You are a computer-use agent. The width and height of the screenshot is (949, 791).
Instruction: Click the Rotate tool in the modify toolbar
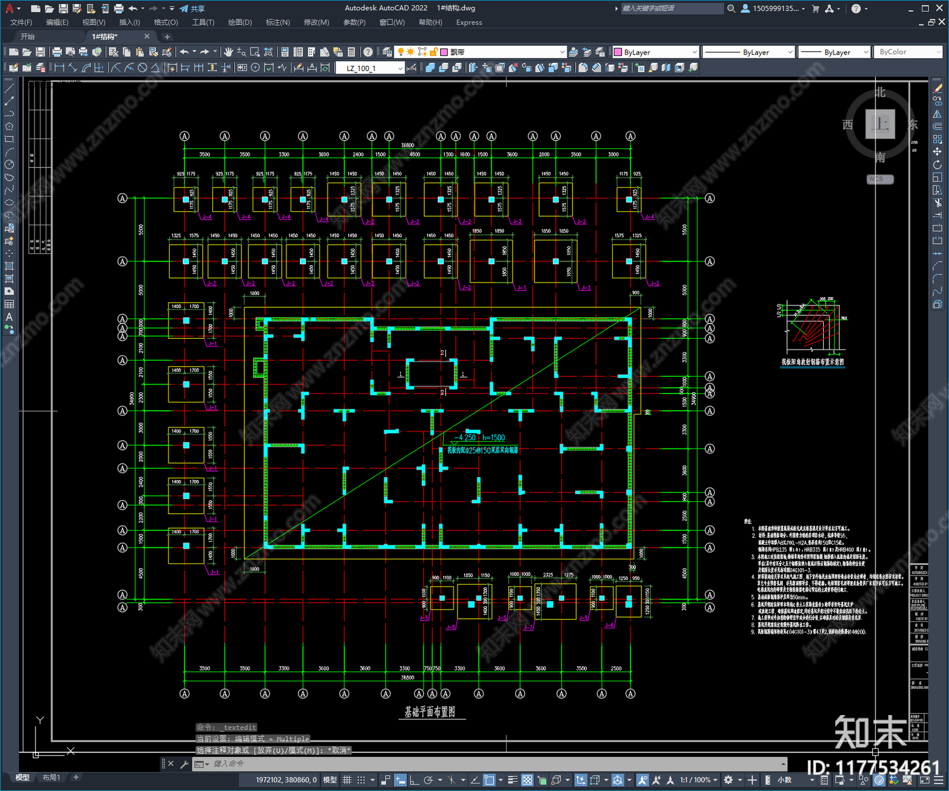[x=937, y=164]
